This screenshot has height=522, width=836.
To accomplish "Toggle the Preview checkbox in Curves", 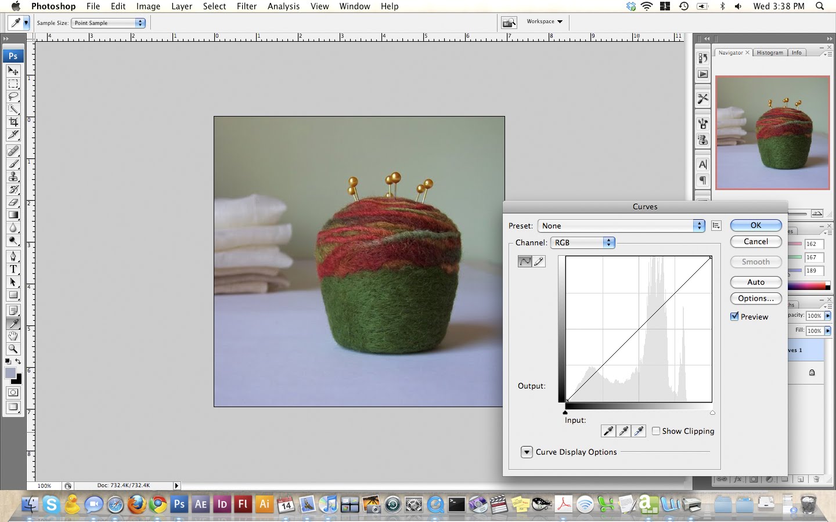I will 735,316.
